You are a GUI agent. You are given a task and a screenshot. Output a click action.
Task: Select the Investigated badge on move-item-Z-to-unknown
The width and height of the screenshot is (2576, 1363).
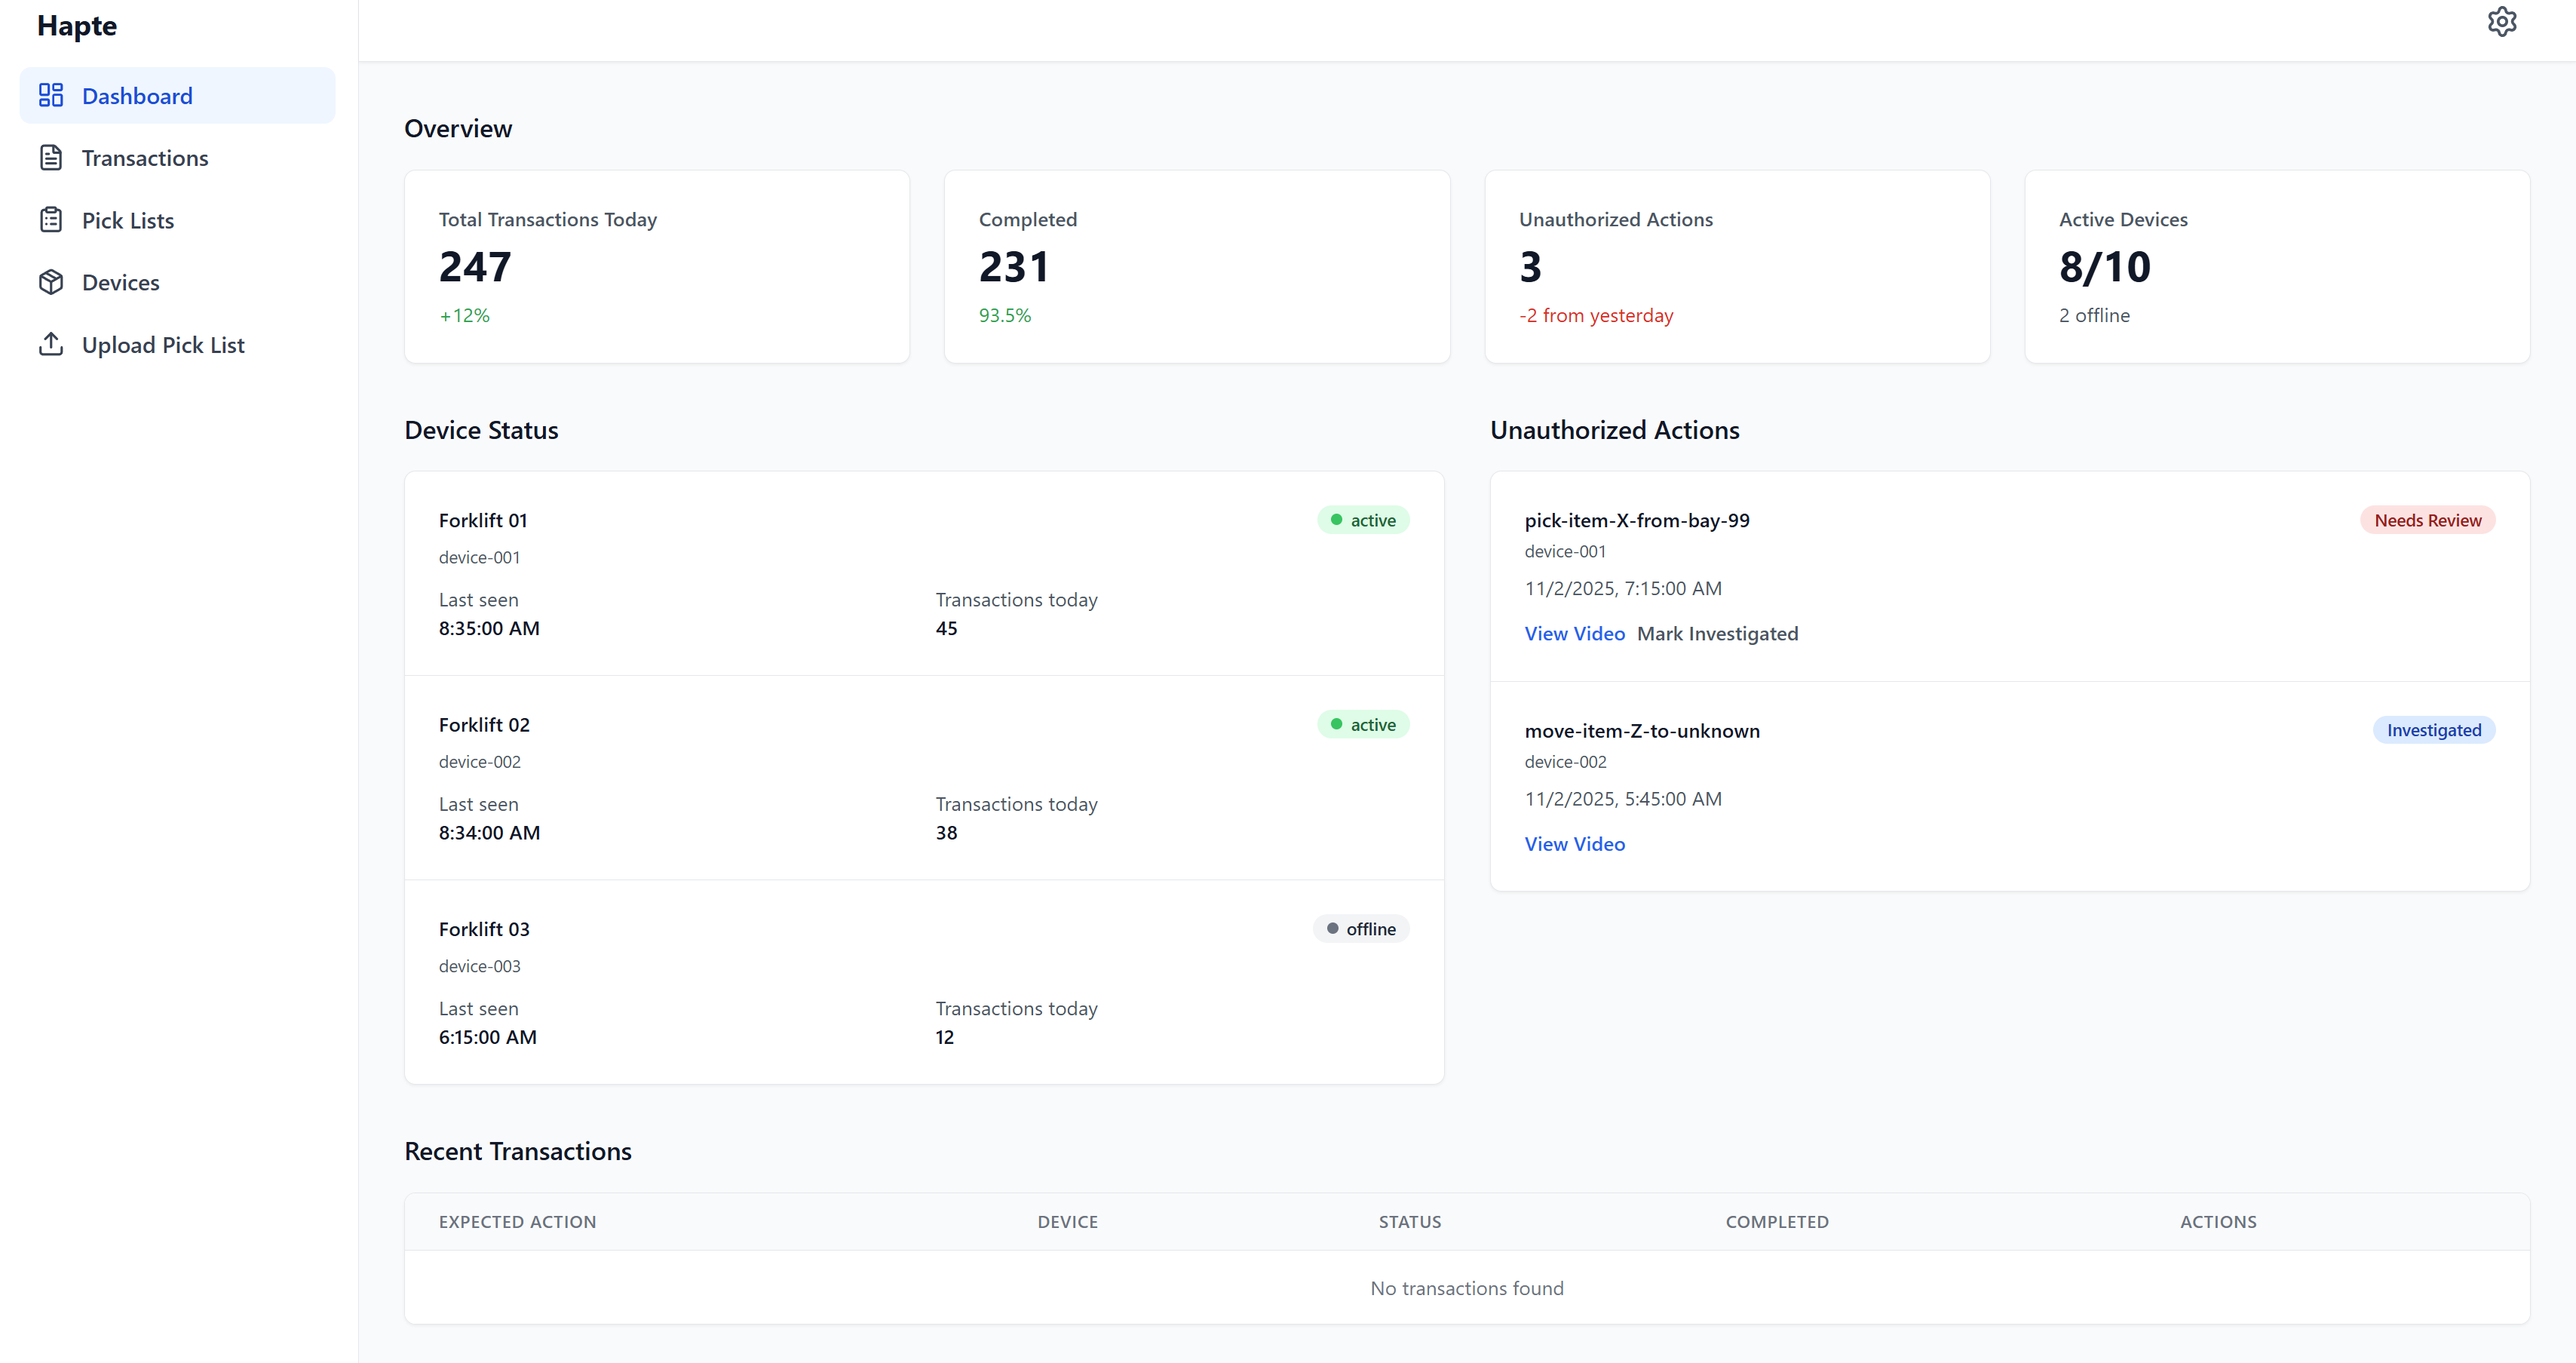coord(2434,729)
